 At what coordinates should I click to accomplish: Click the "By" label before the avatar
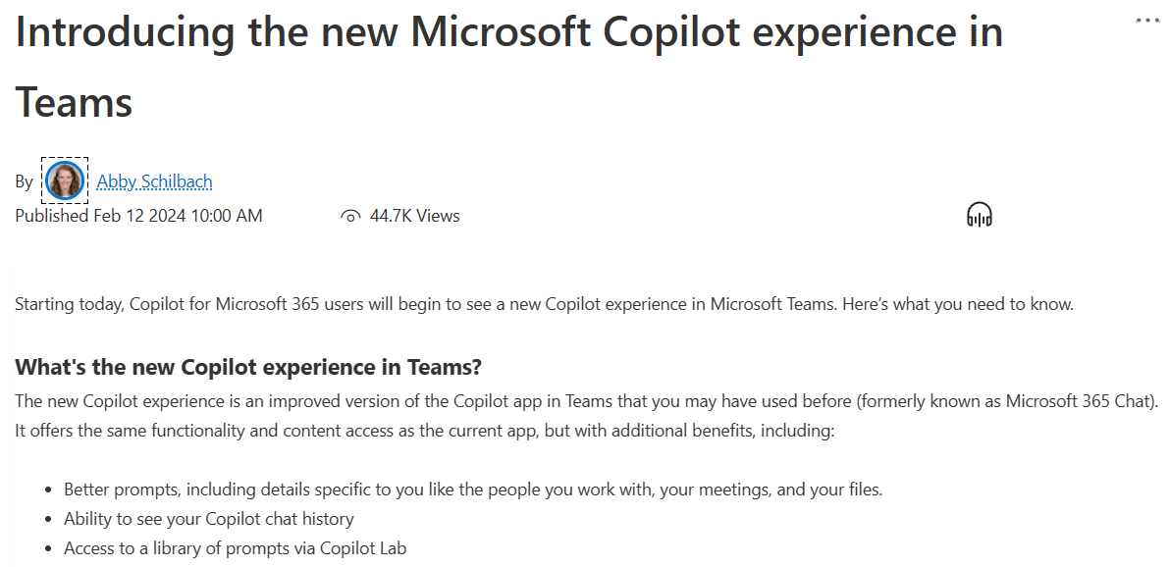[24, 181]
